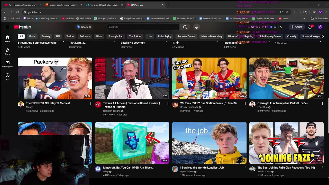This screenshot has height=185, width=329.
Task: Select the Podcasts category chip
Action: 85,36
